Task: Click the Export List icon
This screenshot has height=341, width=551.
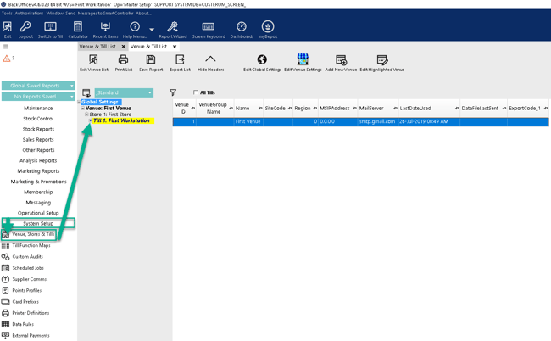Action: click(180, 62)
